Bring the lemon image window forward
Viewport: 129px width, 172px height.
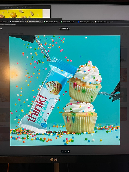pyautogui.click(x=25, y=14)
